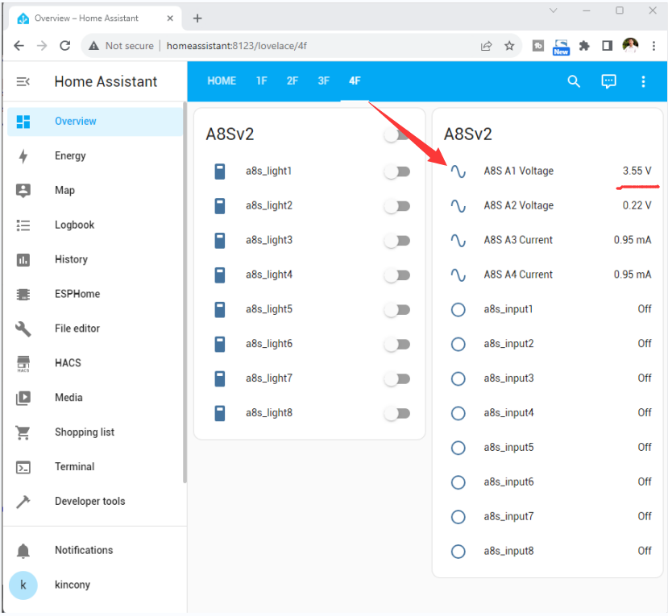Viewport: 668px width, 616px height.
Task: Switch to the 2F dashboard tab
Action: click(x=292, y=81)
